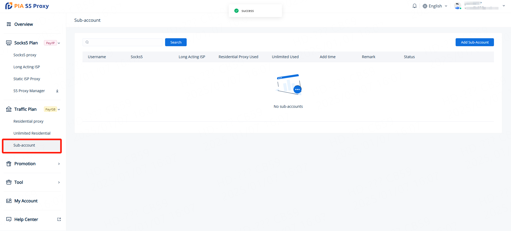511x231 pixels.
Task: Click the PIA S5 Proxy logo
Action: click(x=27, y=6)
